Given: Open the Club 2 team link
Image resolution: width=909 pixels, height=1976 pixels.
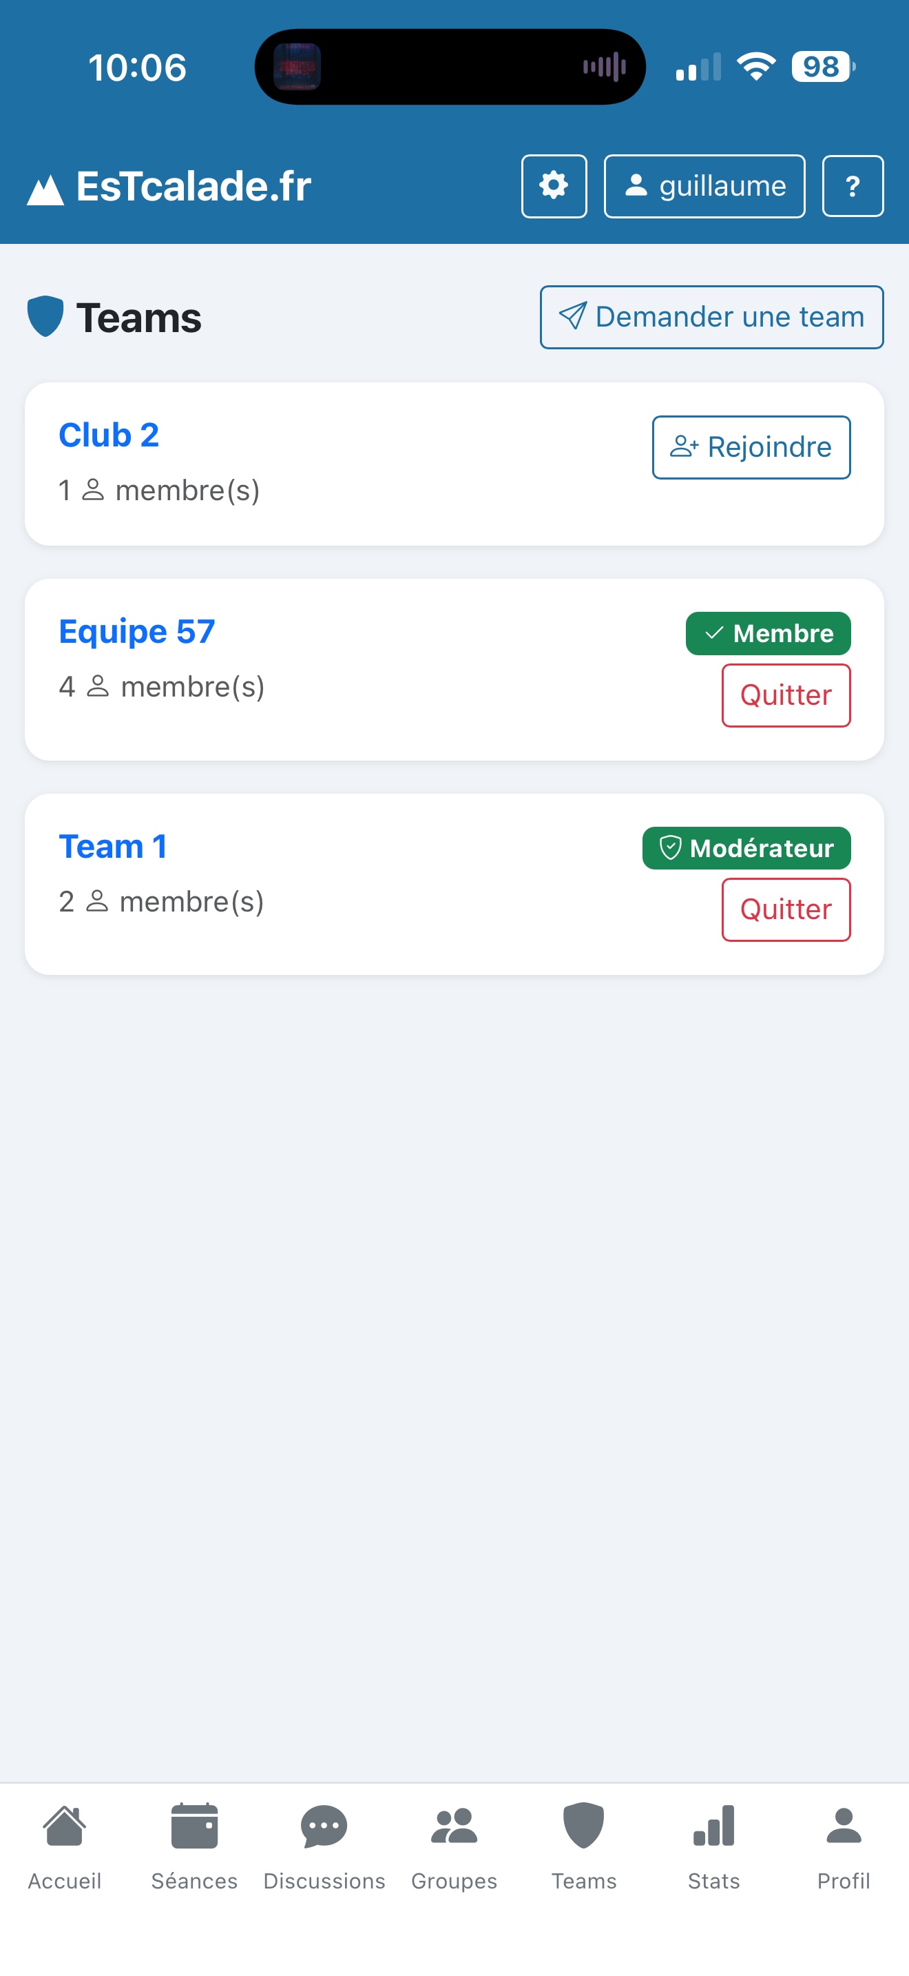Looking at the screenshot, I should (x=109, y=435).
